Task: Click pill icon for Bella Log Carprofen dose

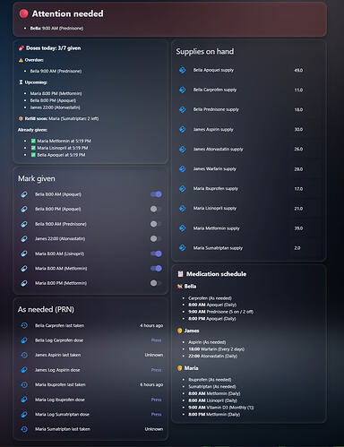Action: pyautogui.click(x=24, y=340)
